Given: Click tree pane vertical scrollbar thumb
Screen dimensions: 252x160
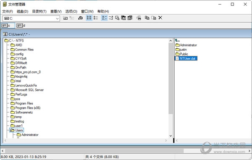Looking at the screenshot, I should [171, 79].
